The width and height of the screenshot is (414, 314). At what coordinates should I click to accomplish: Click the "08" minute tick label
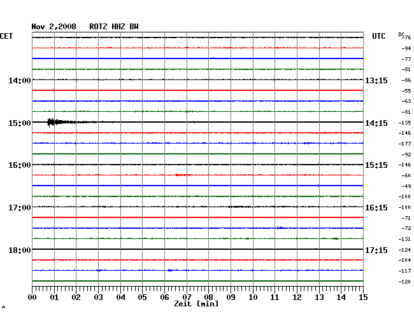[208, 297]
